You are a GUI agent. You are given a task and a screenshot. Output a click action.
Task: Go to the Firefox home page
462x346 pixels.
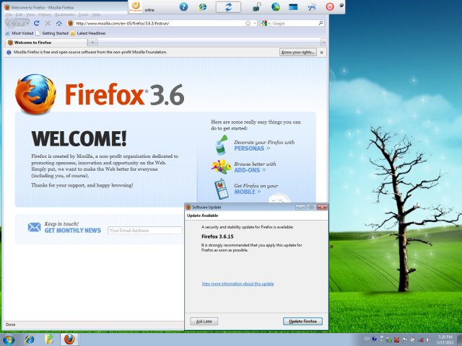(x=59, y=23)
